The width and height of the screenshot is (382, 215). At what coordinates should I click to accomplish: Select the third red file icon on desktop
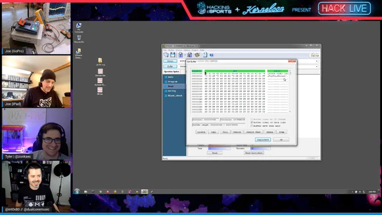(x=100, y=82)
